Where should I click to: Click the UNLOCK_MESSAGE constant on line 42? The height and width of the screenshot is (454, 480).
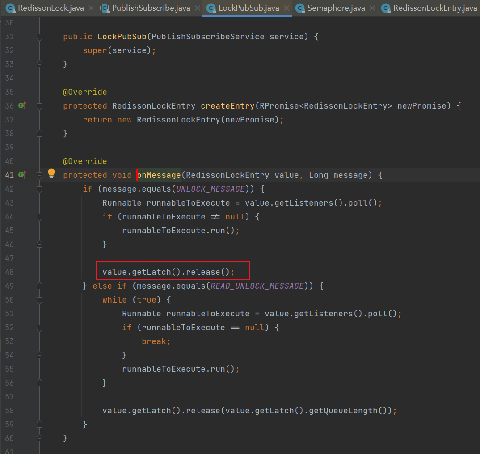coord(211,189)
